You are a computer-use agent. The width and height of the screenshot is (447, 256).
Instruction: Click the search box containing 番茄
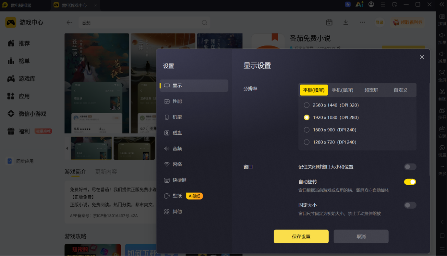(x=144, y=23)
